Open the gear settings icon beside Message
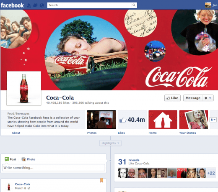This screenshot has width=218, height=192. (206, 98)
